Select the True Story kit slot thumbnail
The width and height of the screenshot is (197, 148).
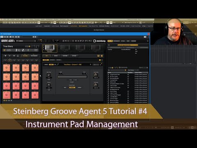pyautogui.click(x=50, y=49)
